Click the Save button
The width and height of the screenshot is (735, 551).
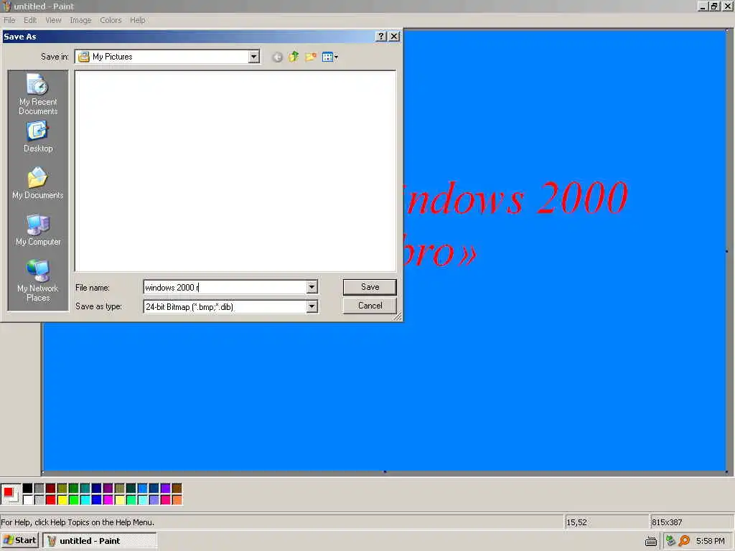click(x=370, y=287)
